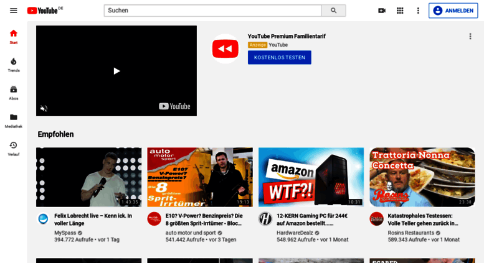Click KOSTENLOS TESTEN button
The width and height of the screenshot is (484, 263).
279,58
